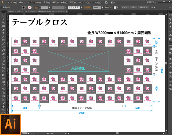Click the fill color swatch in control bar
The height and width of the screenshot is (135, 172).
23,8
